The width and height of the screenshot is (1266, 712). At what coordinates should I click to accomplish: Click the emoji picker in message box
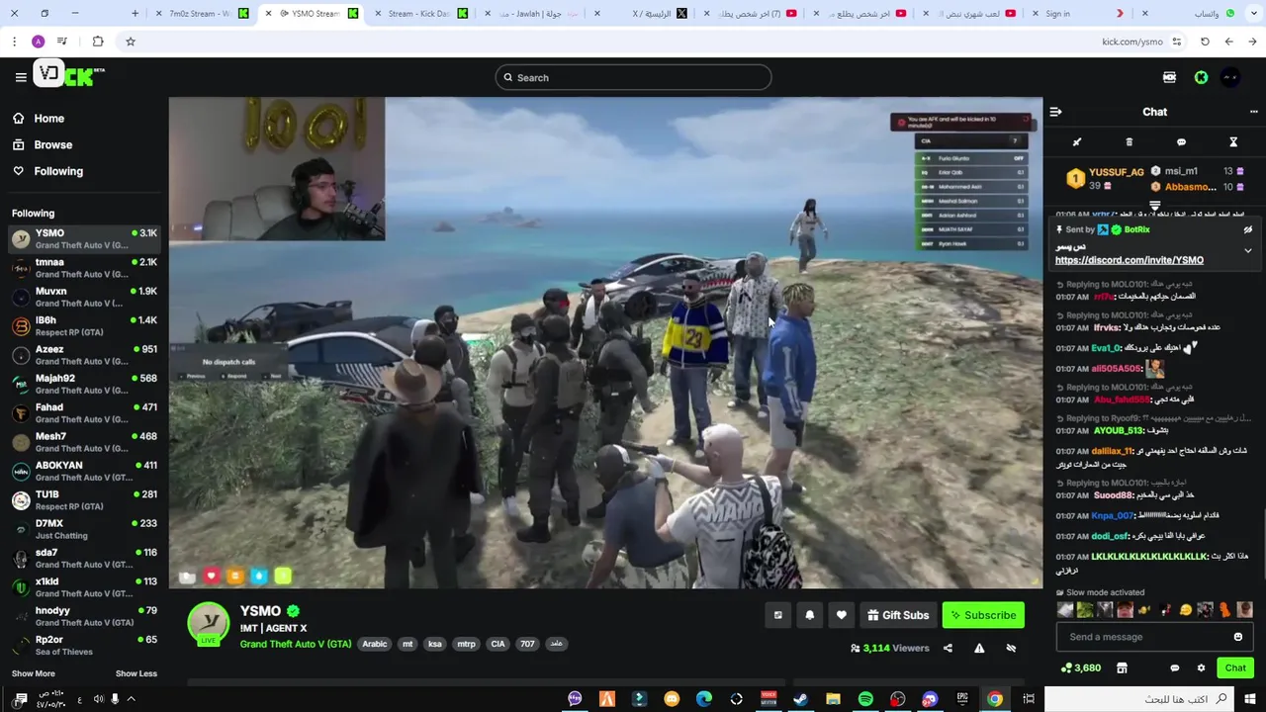(x=1237, y=637)
